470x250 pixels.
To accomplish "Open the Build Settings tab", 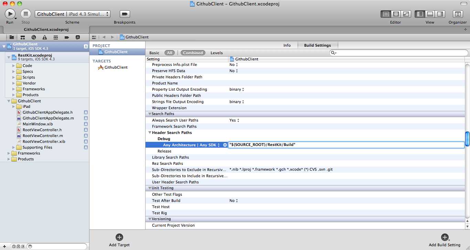I will pyautogui.click(x=318, y=45).
